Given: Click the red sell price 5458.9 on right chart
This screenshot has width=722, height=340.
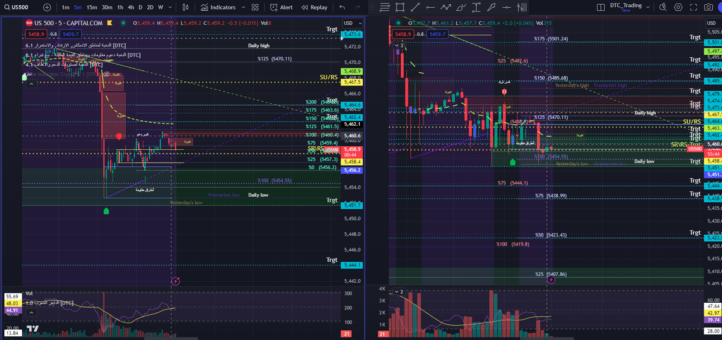Looking at the screenshot, I should (403, 34).
